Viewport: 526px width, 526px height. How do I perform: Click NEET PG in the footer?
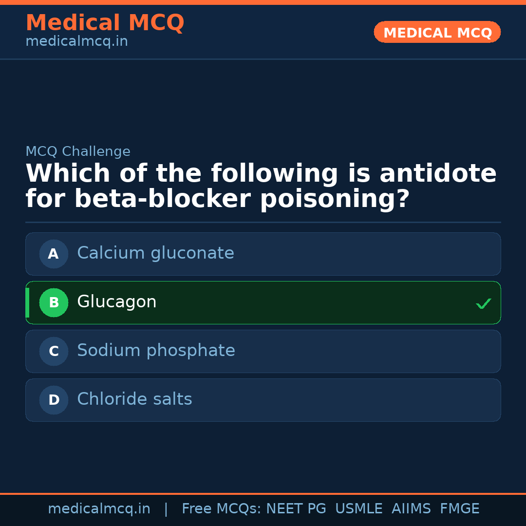point(296,509)
